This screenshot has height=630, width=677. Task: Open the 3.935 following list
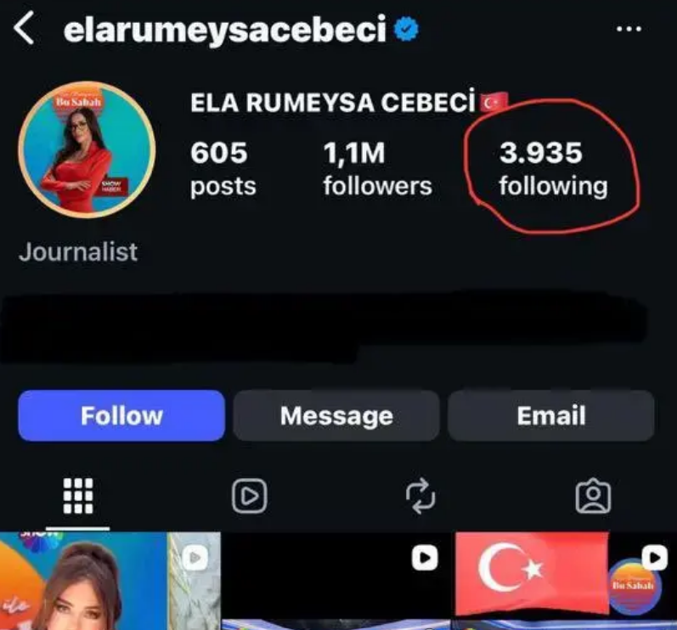(x=554, y=169)
